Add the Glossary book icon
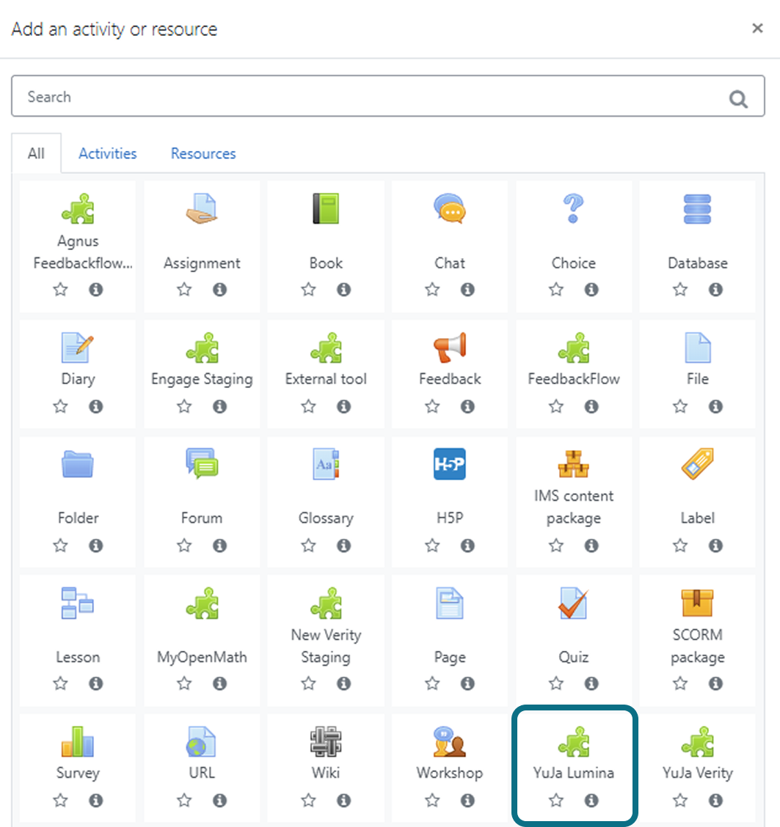Screen dimensions: 780x827 pos(326,463)
